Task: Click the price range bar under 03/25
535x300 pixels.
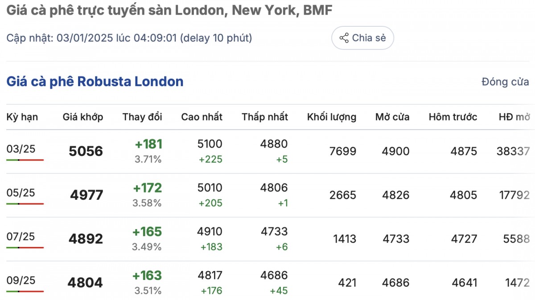Action: click(x=25, y=160)
